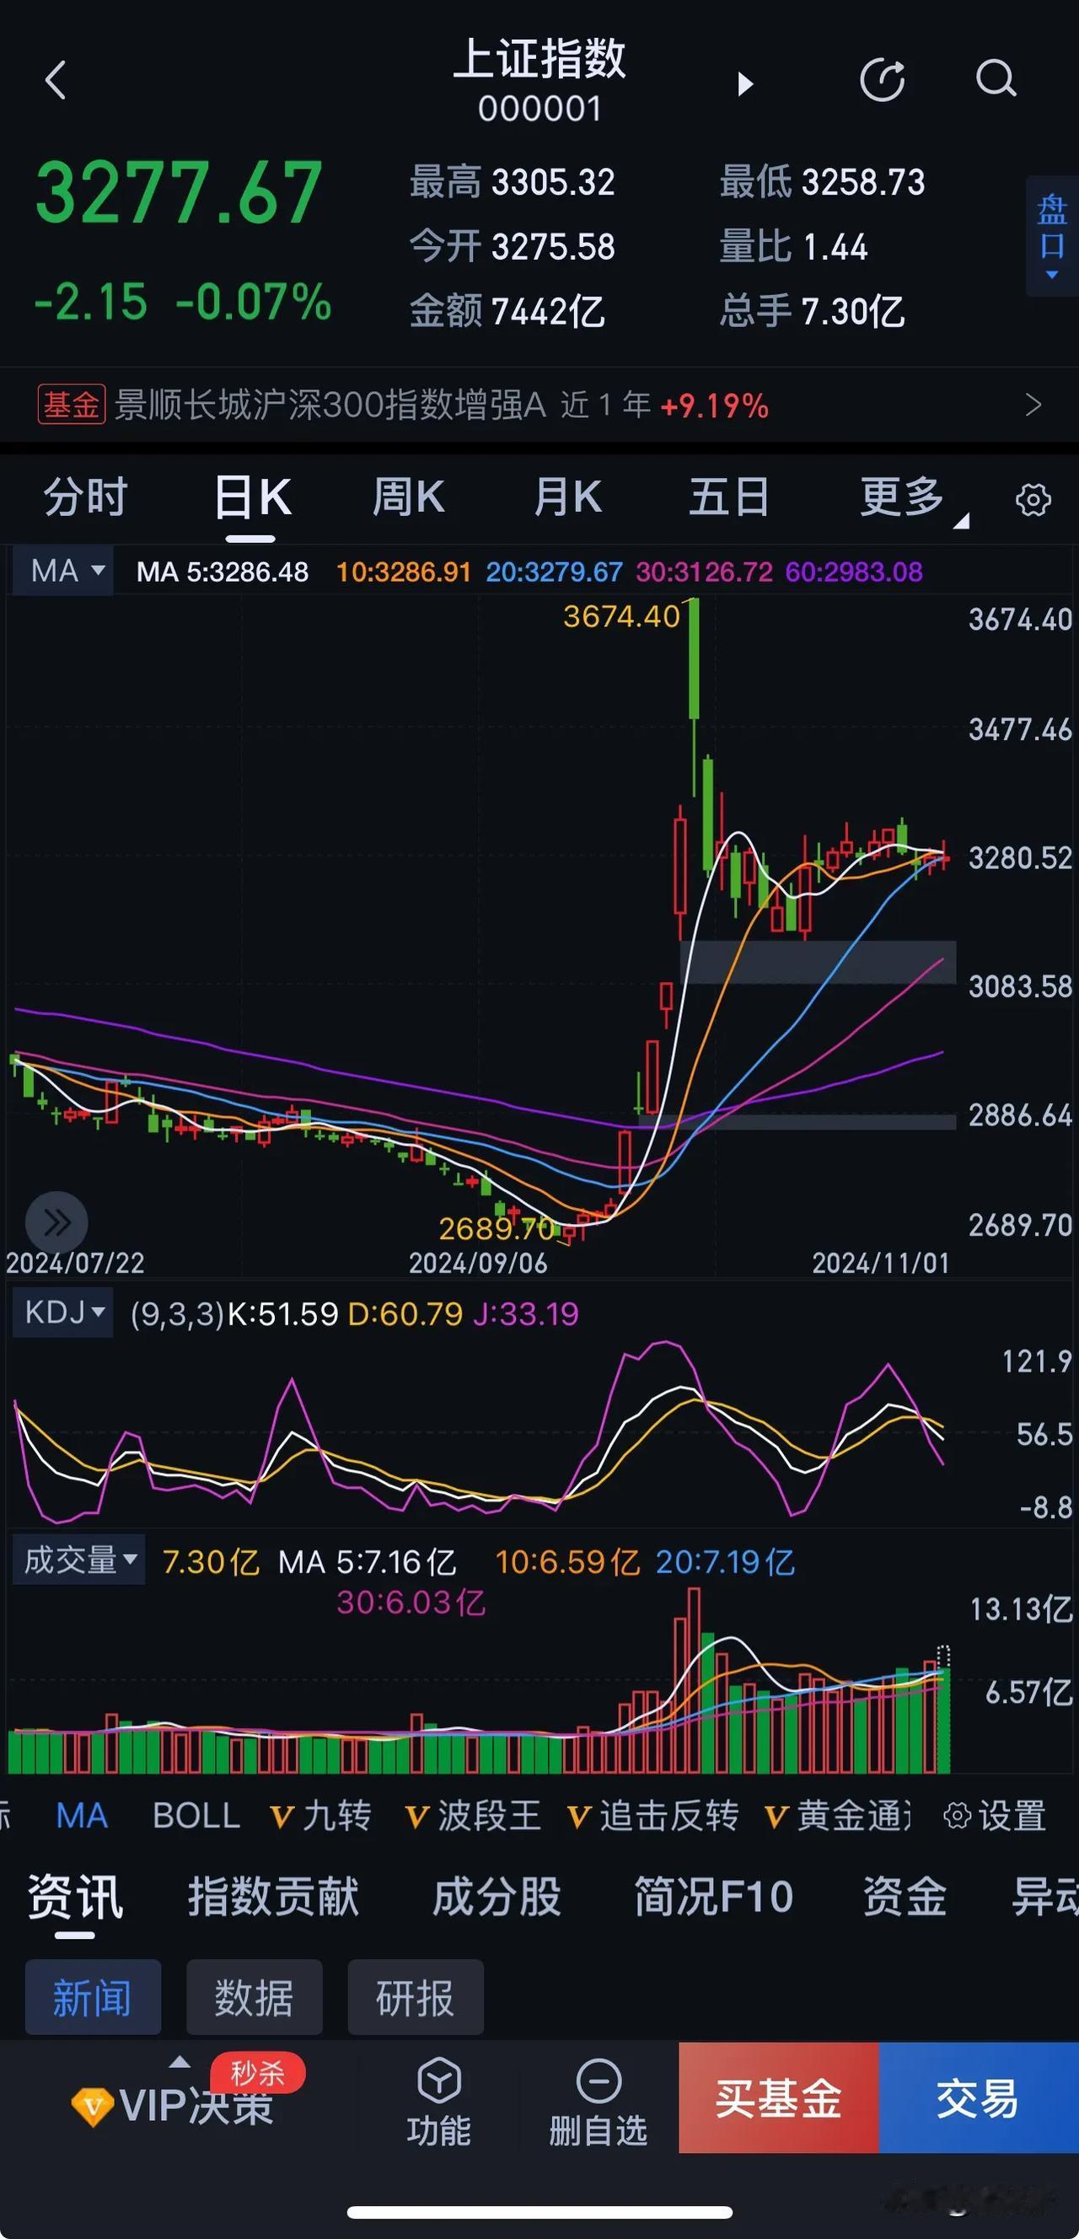Open the 资金 tab

click(x=905, y=1898)
